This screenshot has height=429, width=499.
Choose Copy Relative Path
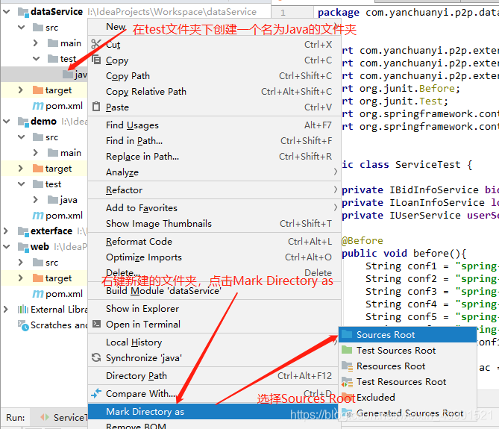(x=214, y=91)
